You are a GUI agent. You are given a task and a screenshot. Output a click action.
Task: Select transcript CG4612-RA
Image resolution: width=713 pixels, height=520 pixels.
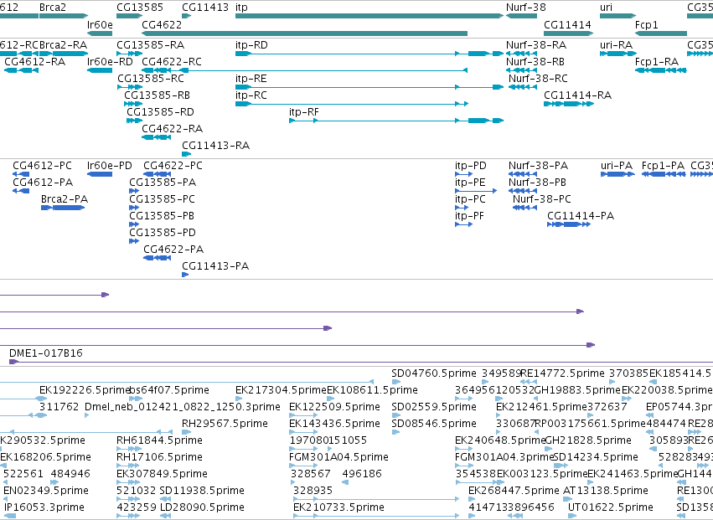coord(22,70)
